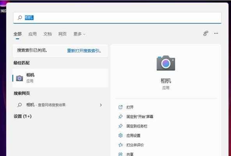
Task: Click the 重新打开搜索索引 link
Action: [84, 51]
